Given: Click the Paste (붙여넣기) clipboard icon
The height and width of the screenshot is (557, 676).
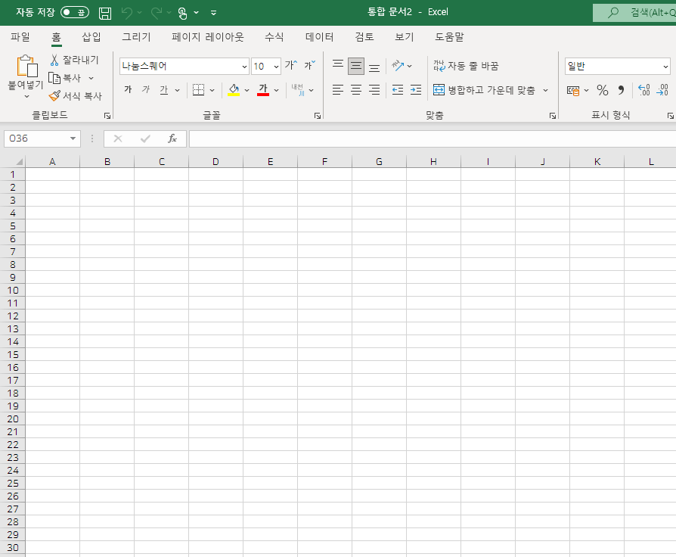Looking at the screenshot, I should click(26, 66).
